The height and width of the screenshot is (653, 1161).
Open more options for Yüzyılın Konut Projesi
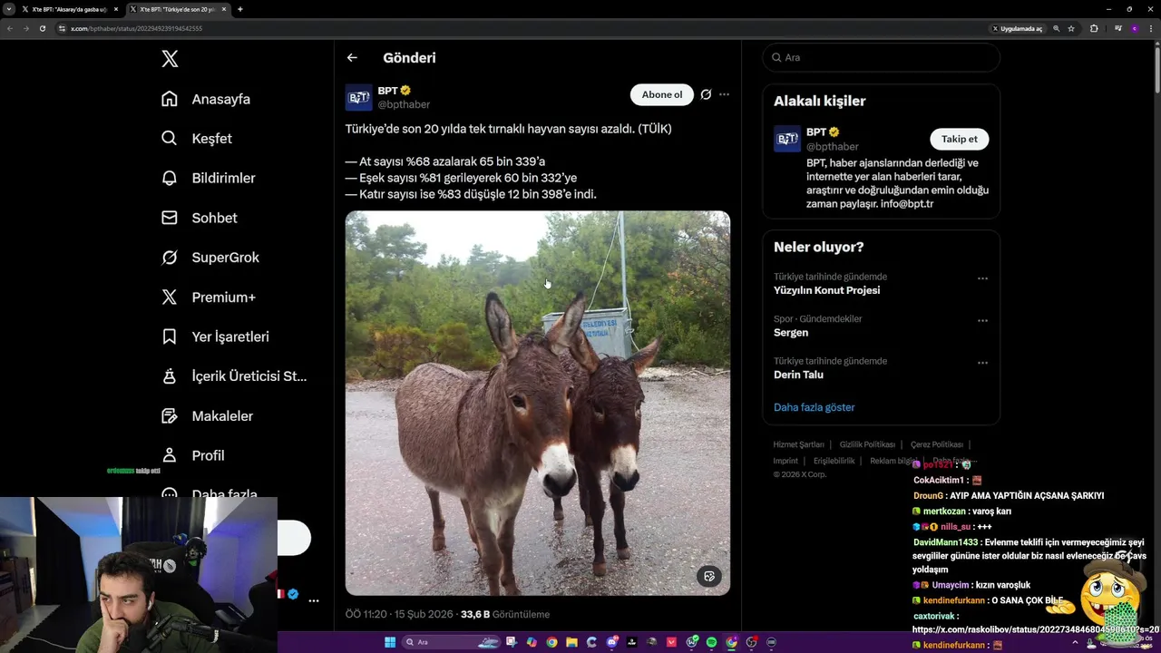click(982, 278)
